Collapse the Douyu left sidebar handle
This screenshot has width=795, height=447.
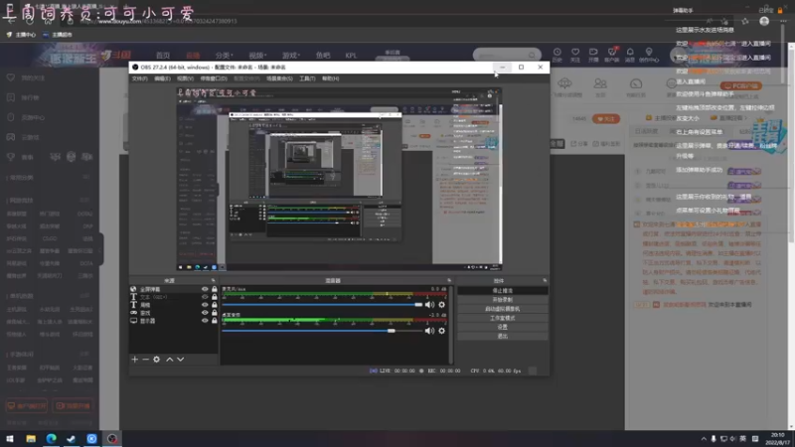click(101, 249)
